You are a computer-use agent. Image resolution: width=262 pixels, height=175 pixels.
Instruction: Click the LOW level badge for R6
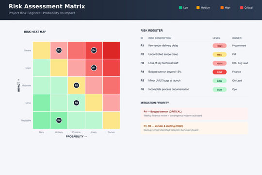(x=220, y=89)
